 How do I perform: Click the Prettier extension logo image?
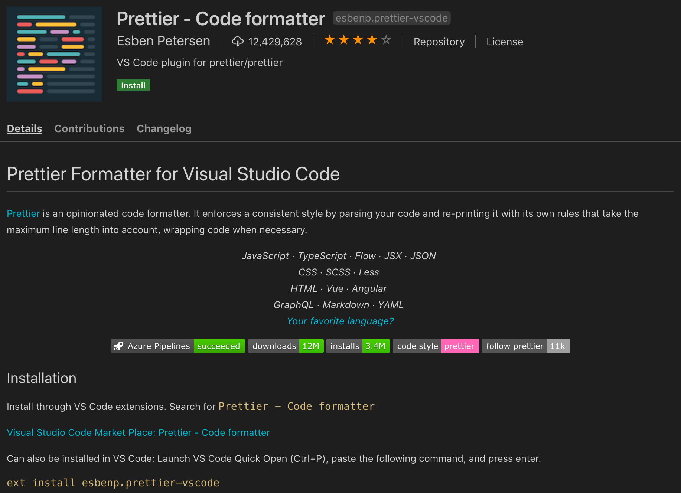54,54
